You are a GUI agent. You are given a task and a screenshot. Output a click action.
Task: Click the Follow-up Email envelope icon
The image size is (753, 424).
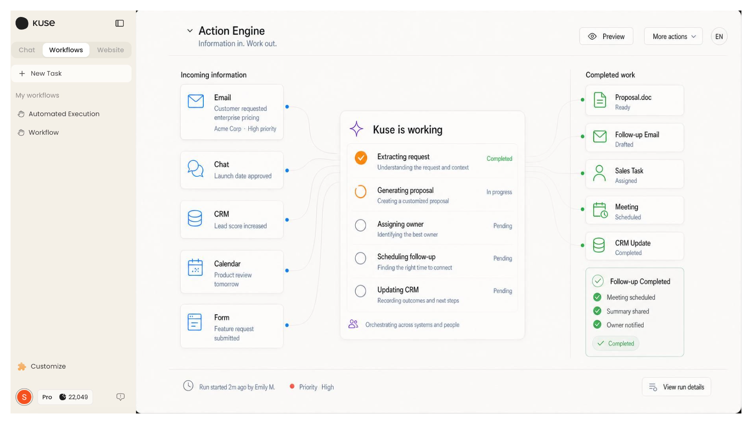[600, 137]
